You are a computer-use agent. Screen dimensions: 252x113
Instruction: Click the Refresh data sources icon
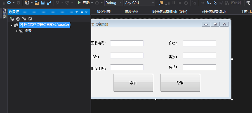tap(30, 19)
